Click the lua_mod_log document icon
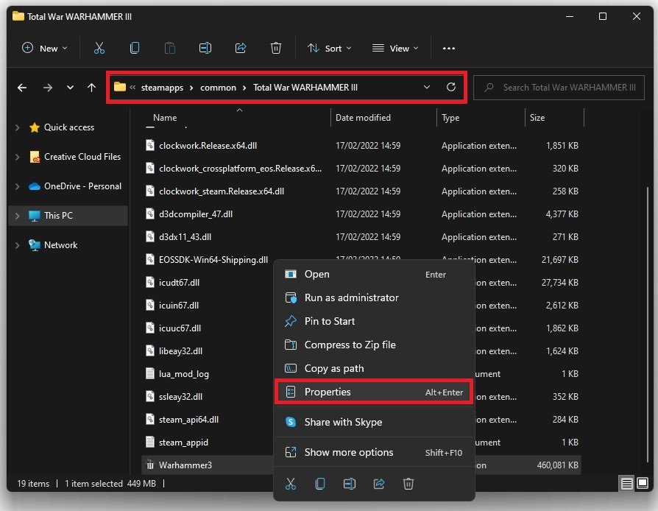Image resolution: width=658 pixels, height=511 pixels. 150,373
